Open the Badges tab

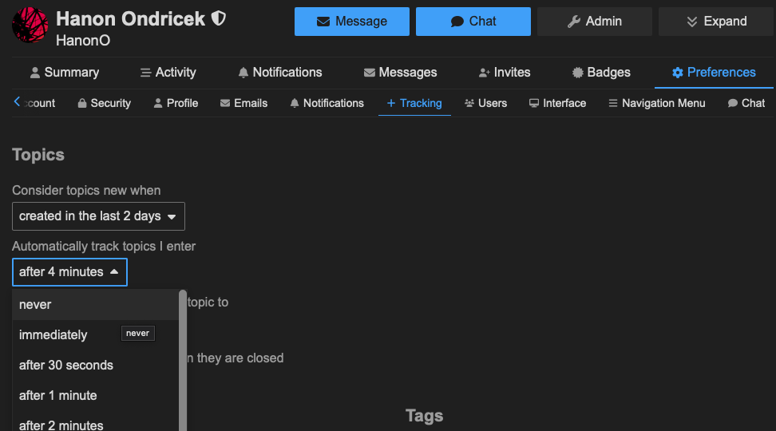pos(601,73)
